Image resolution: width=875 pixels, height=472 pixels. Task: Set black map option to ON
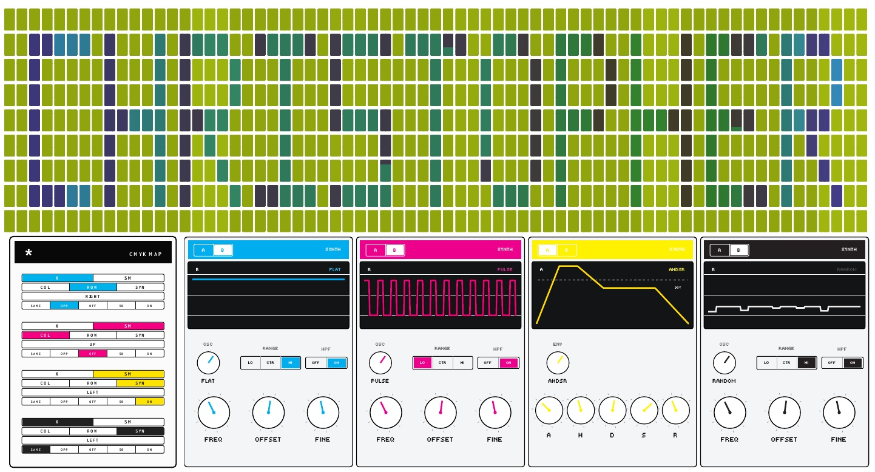[x=150, y=449]
